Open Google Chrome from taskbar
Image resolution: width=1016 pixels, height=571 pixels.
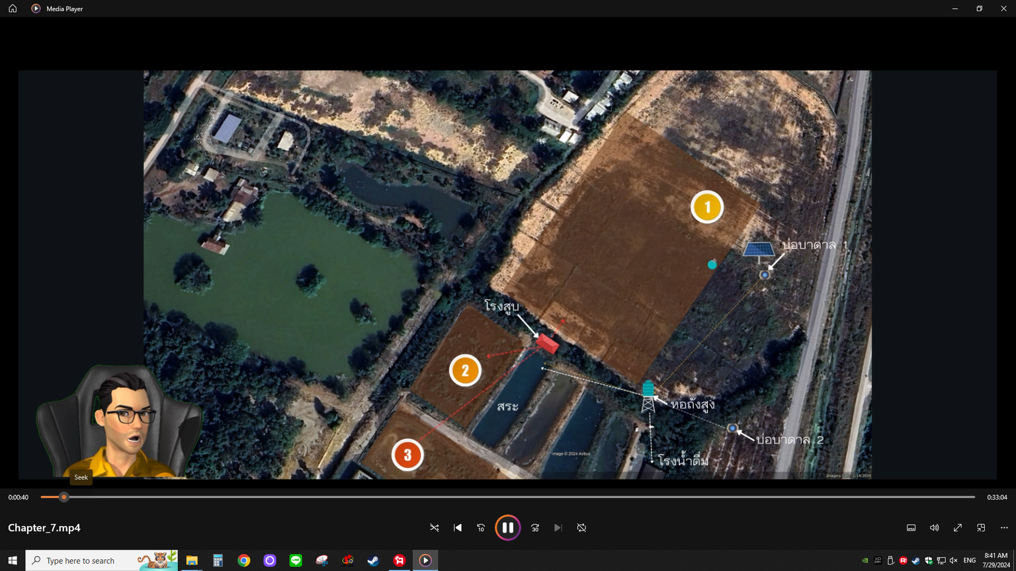point(244,560)
